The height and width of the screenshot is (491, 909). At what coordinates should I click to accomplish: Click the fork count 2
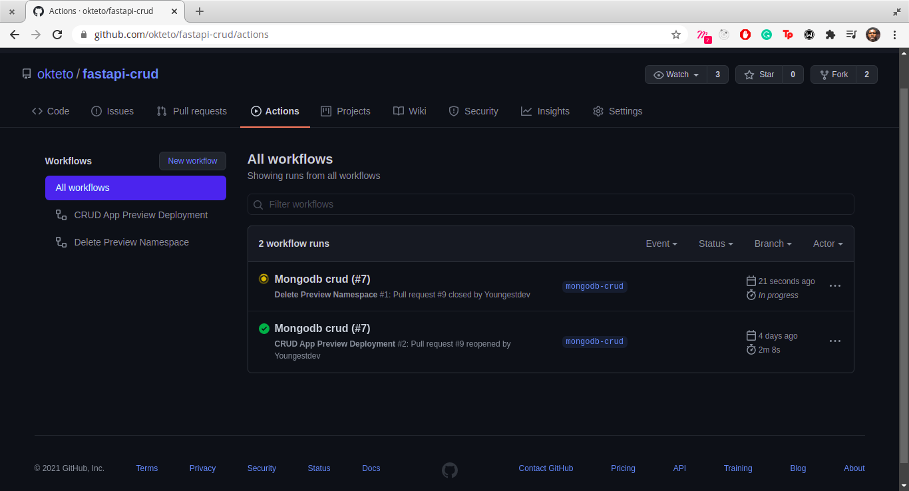tap(866, 75)
